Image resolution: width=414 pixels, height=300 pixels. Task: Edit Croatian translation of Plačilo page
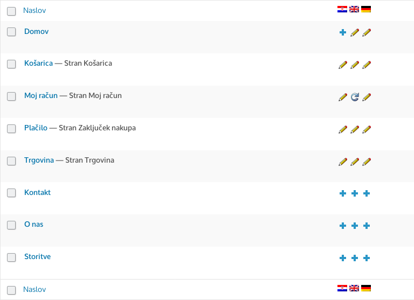tap(343, 129)
